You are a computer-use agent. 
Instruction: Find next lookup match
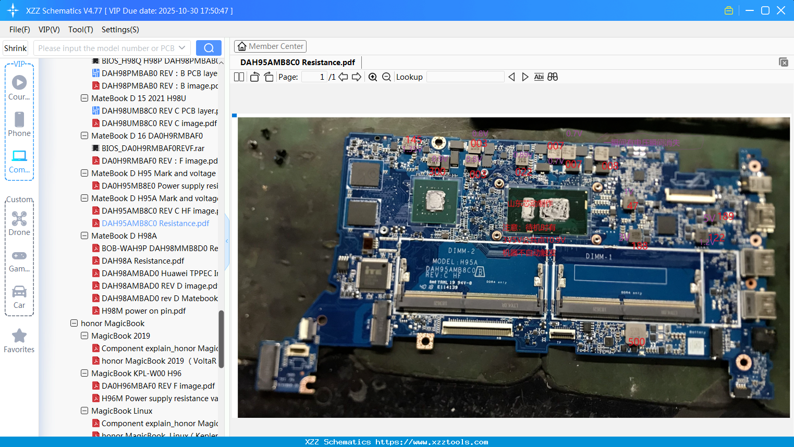[525, 77]
